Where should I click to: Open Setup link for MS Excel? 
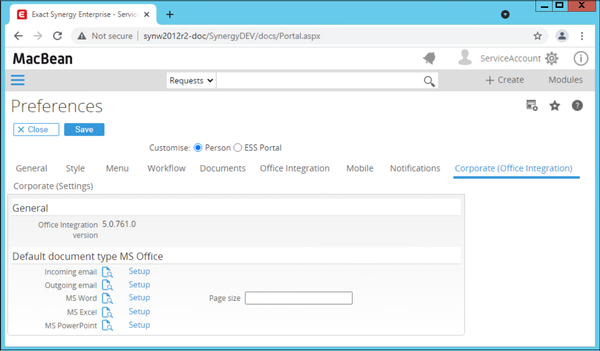click(139, 311)
